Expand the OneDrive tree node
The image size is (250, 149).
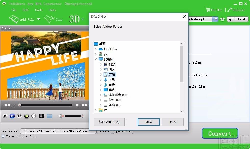pos(96,49)
